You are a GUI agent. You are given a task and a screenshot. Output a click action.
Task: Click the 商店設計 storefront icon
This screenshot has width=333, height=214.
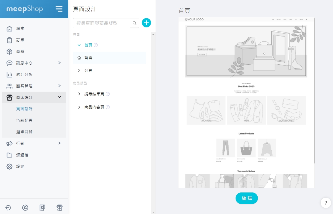click(x=9, y=98)
